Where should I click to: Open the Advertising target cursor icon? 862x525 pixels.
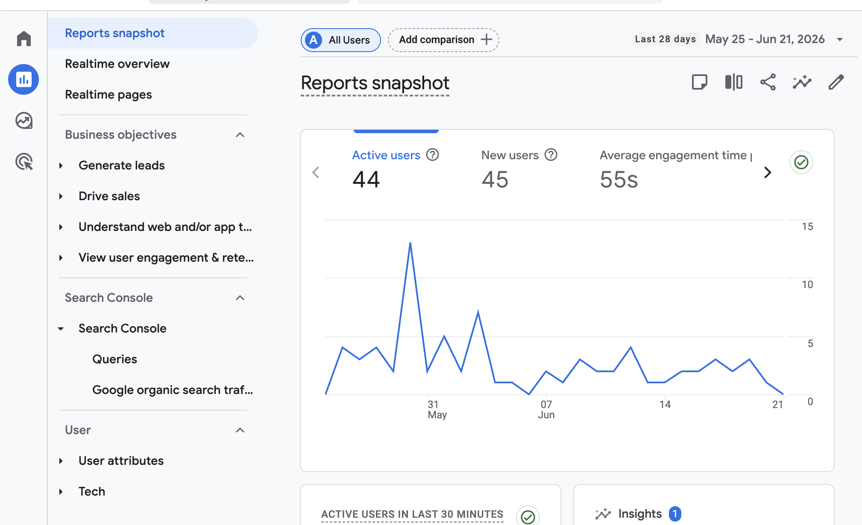pos(24,162)
